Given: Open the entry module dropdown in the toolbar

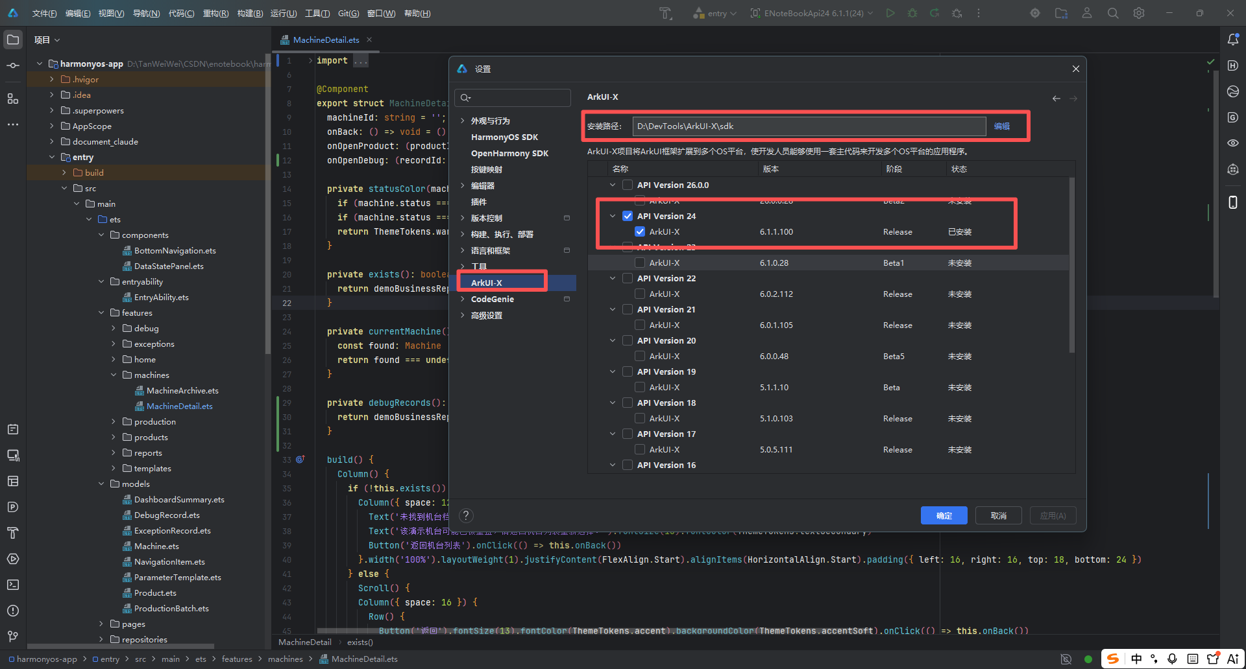Looking at the screenshot, I should (x=715, y=13).
